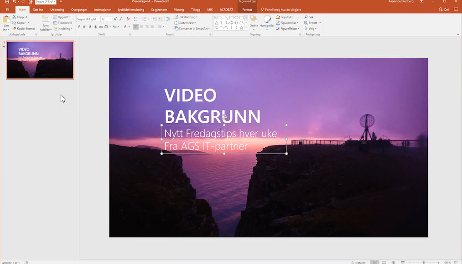Decrease font size with smaller A icon
This screenshot has width=462, height=264.
pos(120,19)
